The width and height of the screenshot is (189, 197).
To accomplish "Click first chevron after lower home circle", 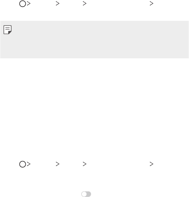I will tap(29, 164).
